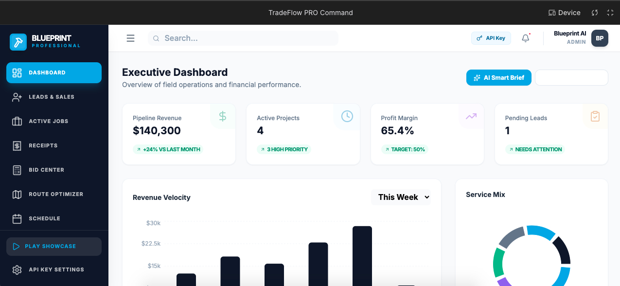The height and width of the screenshot is (286, 620).
Task: Open the API Key Settings gear icon
Action: click(x=17, y=269)
